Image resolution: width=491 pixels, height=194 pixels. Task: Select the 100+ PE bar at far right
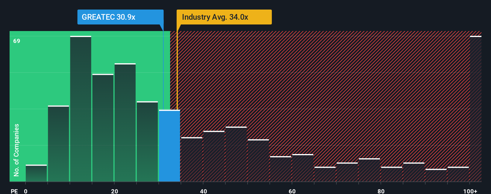pyautogui.click(x=475, y=109)
